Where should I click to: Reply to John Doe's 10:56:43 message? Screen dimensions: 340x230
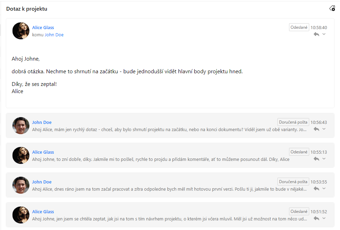pos(316,129)
